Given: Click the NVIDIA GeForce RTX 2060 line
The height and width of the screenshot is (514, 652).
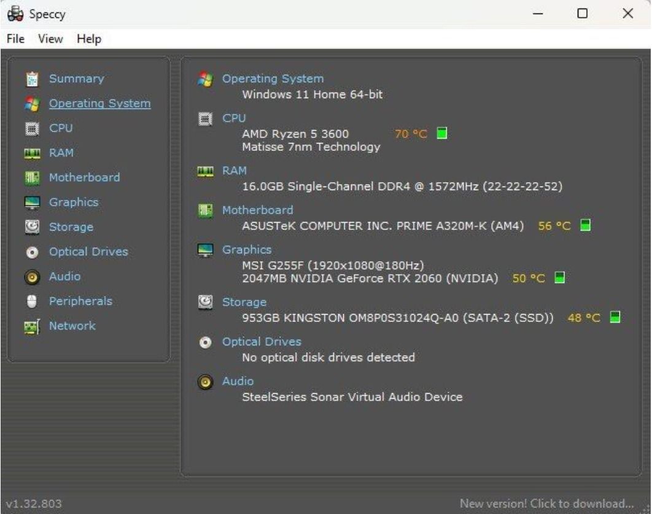Looking at the screenshot, I should 370,278.
